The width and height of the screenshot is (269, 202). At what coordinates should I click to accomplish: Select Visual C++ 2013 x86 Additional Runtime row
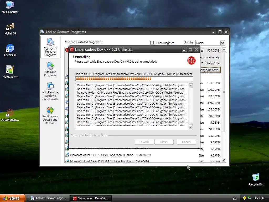pos(143,155)
